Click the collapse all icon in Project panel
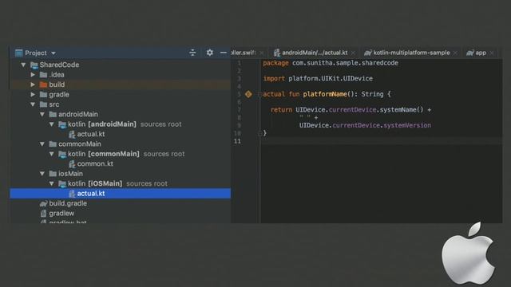 tap(192, 53)
